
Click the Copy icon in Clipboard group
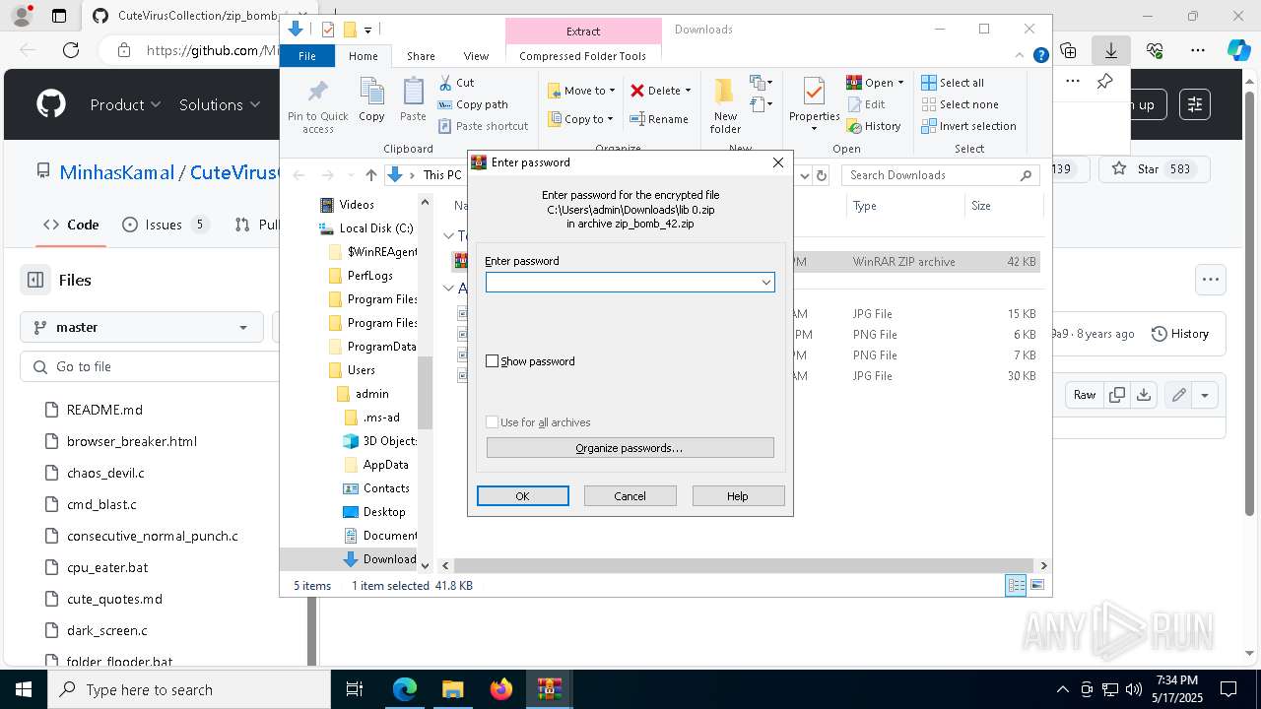371,93
